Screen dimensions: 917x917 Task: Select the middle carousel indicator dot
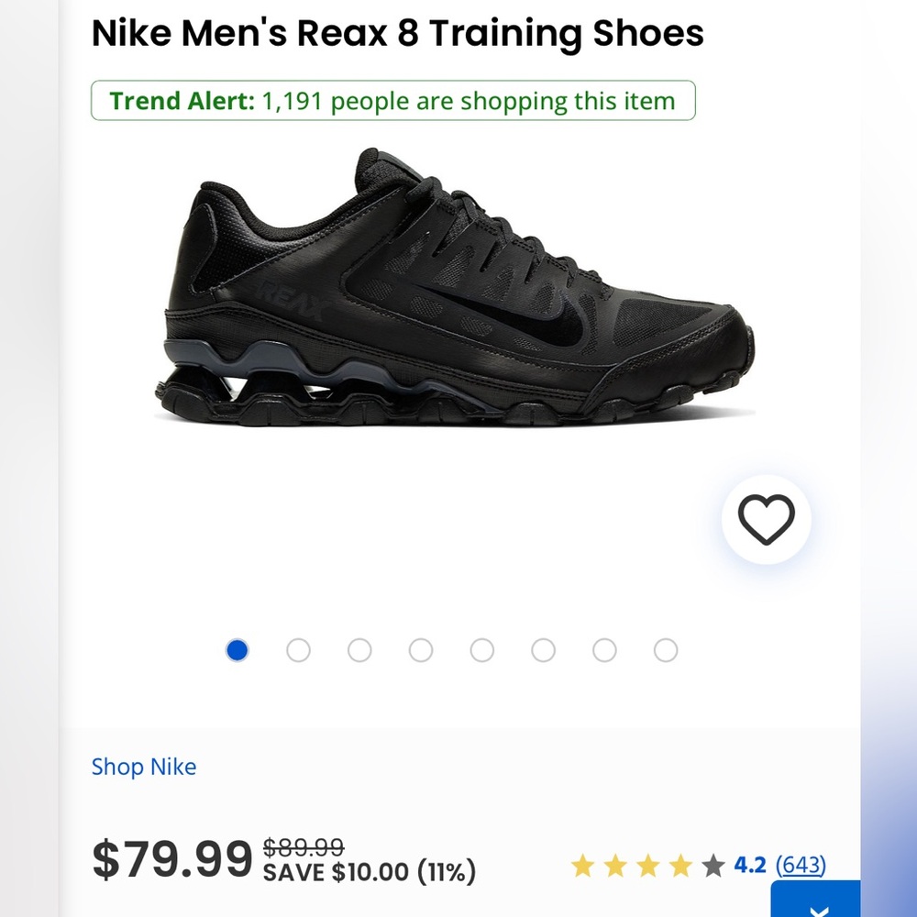[482, 650]
